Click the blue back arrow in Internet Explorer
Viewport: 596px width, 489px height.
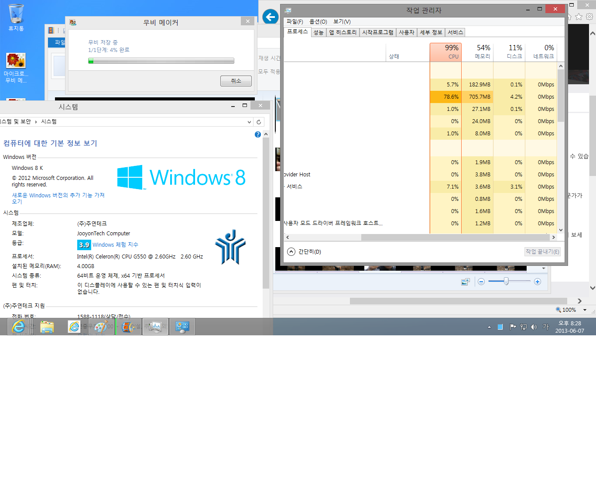(x=271, y=17)
